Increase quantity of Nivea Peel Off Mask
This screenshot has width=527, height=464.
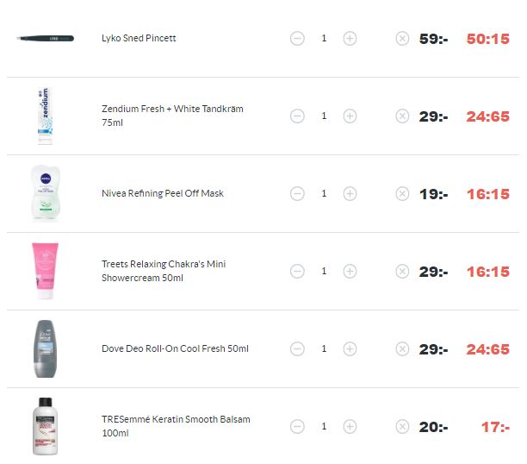350,193
